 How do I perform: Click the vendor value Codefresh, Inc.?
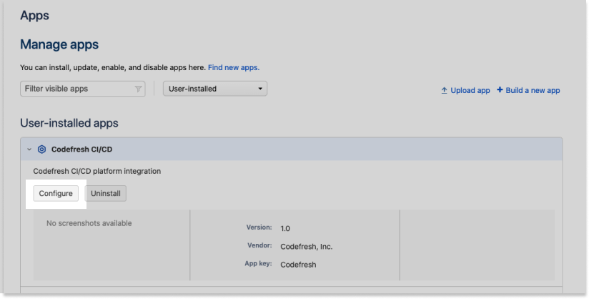[x=307, y=247]
